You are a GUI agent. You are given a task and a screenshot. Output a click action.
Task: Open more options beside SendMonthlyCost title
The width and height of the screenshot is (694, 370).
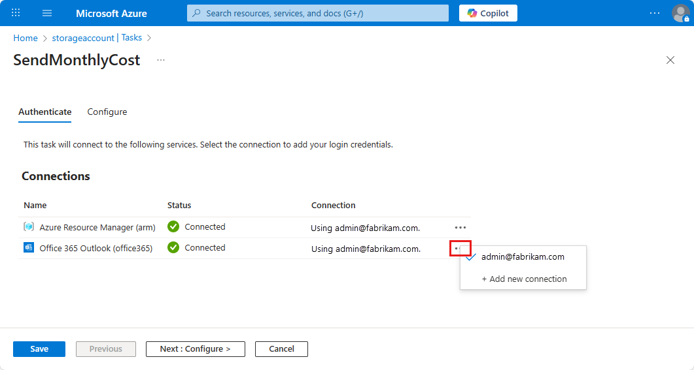[161, 60]
